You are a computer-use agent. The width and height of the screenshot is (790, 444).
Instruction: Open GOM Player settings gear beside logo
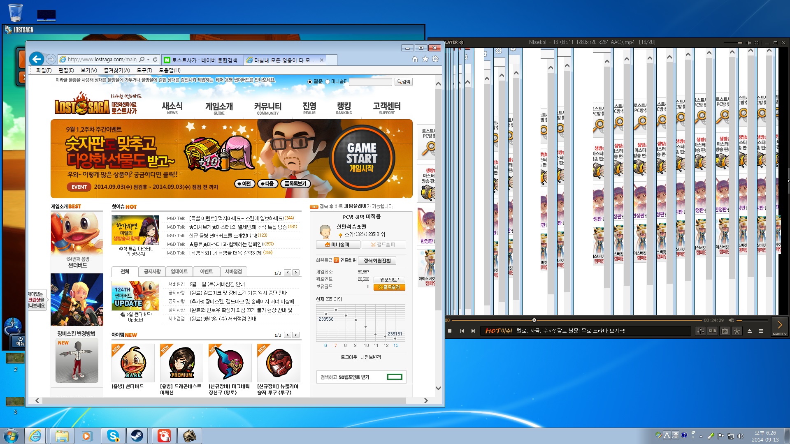tap(461, 42)
